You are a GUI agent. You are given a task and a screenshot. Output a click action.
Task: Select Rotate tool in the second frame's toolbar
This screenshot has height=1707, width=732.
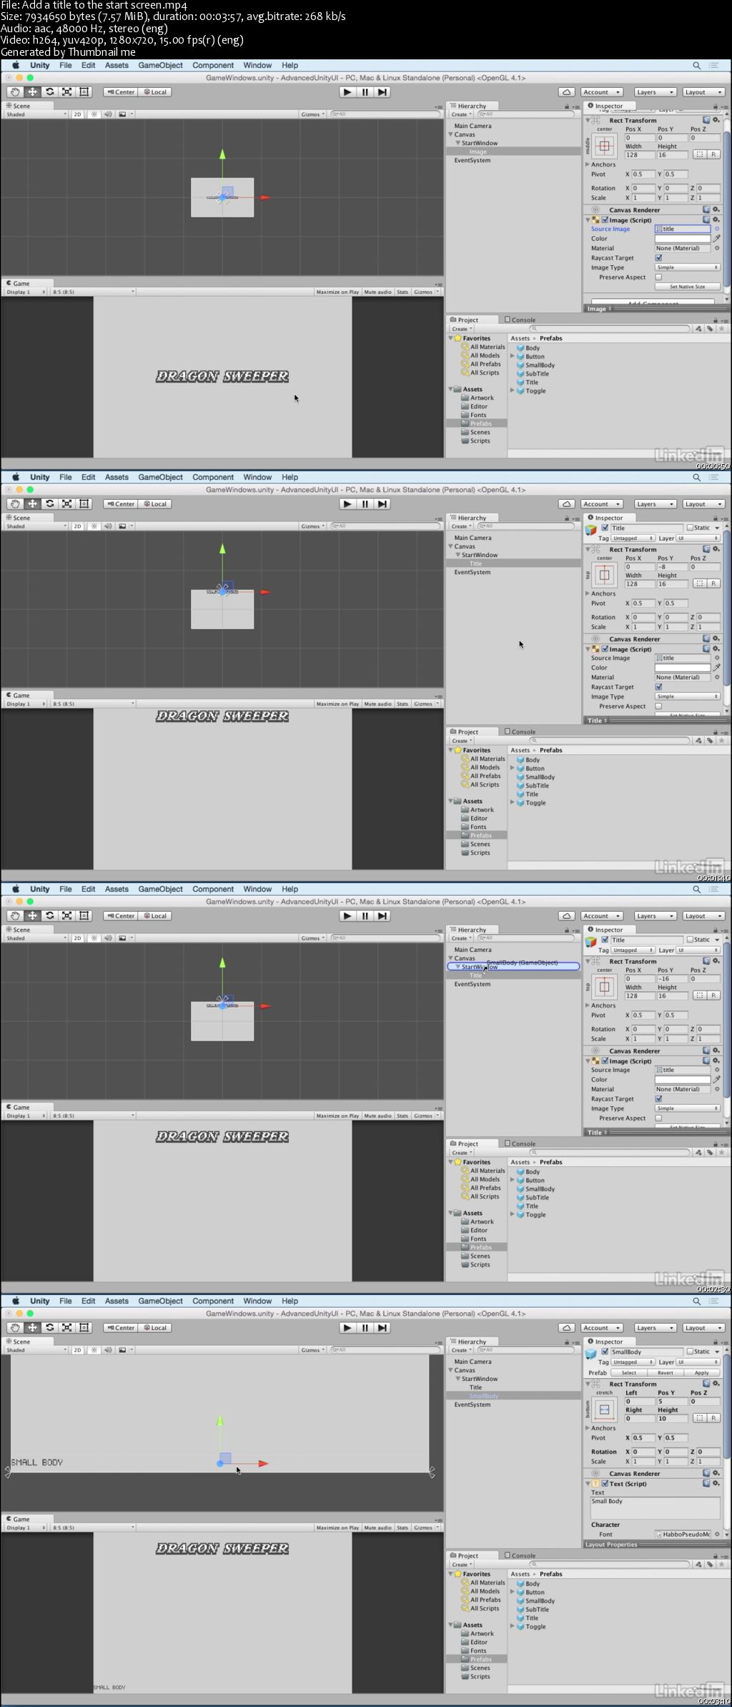49,503
